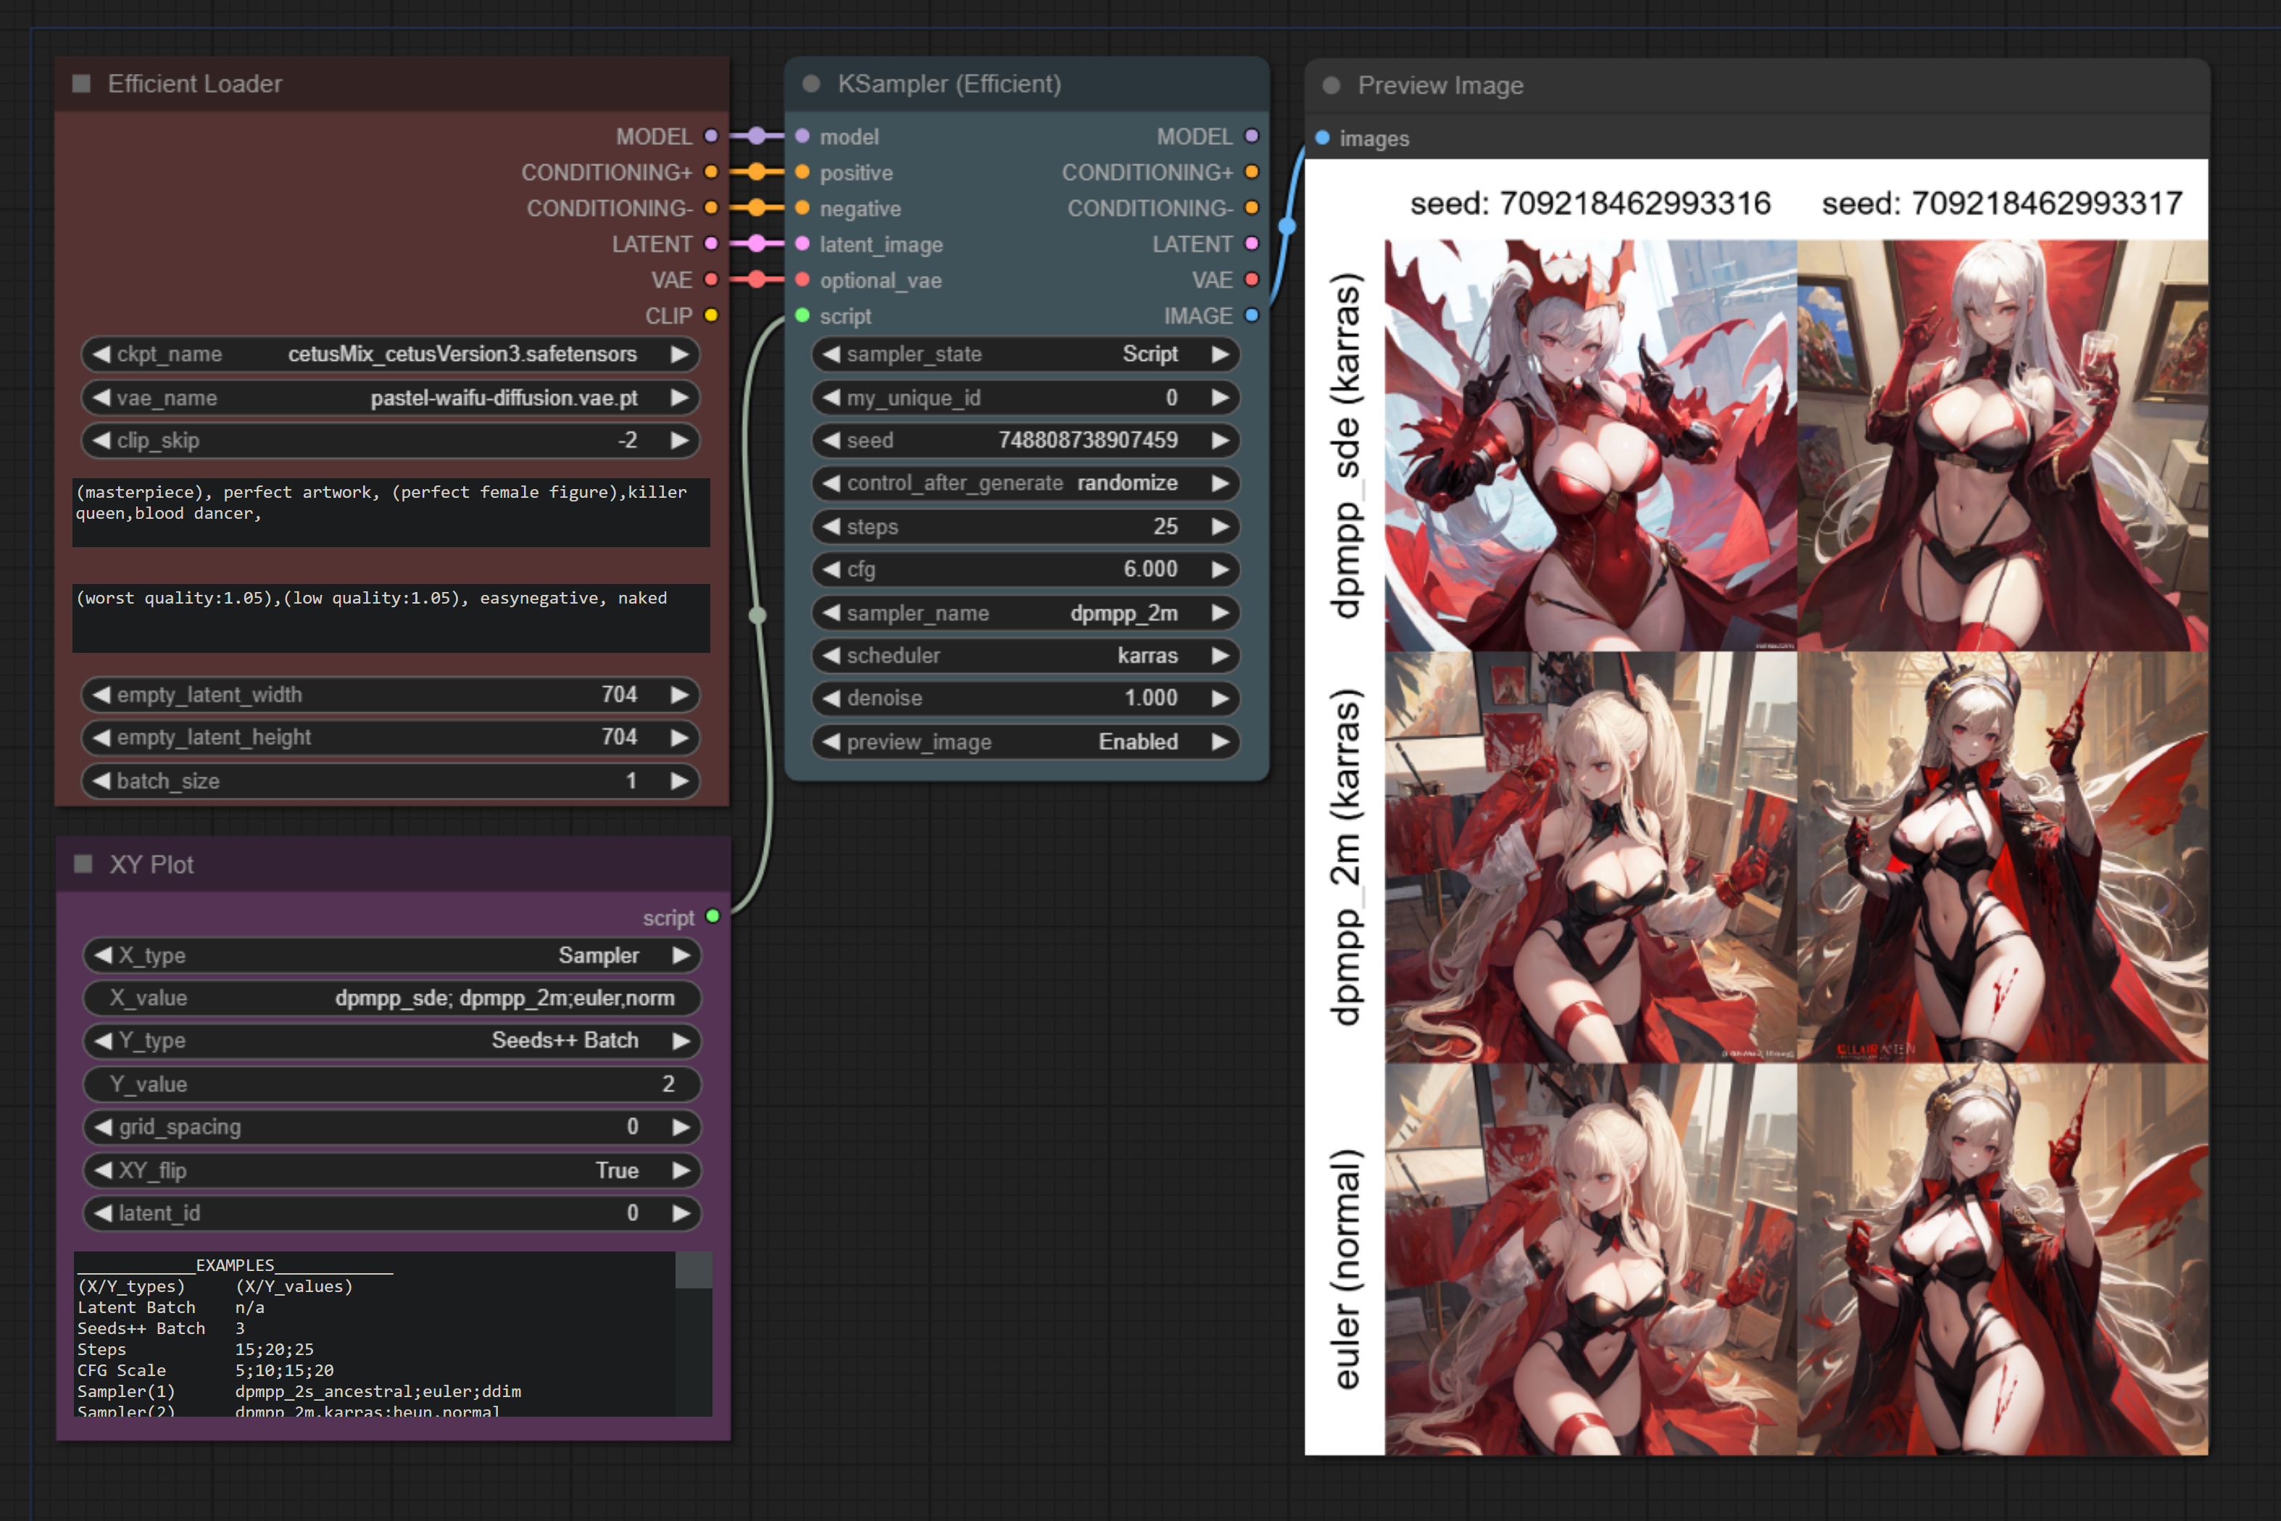Open the sampler_name dropdown showing dpmpp_2m
This screenshot has height=1521, width=2281.
click(x=1026, y=613)
